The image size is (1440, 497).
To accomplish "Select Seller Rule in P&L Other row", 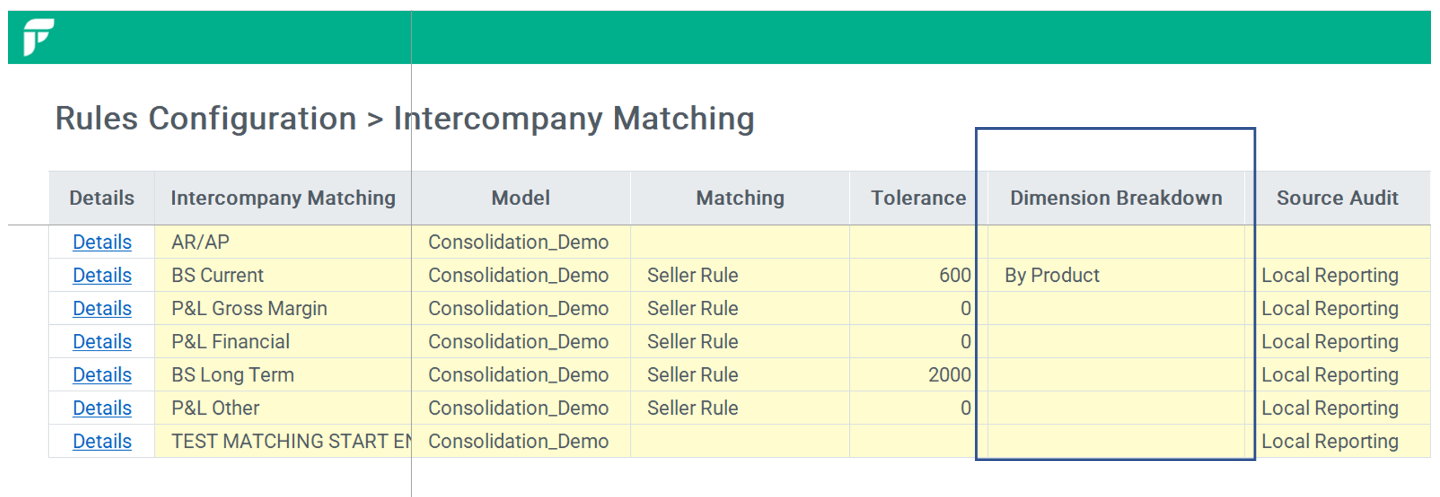I will tap(740, 408).
